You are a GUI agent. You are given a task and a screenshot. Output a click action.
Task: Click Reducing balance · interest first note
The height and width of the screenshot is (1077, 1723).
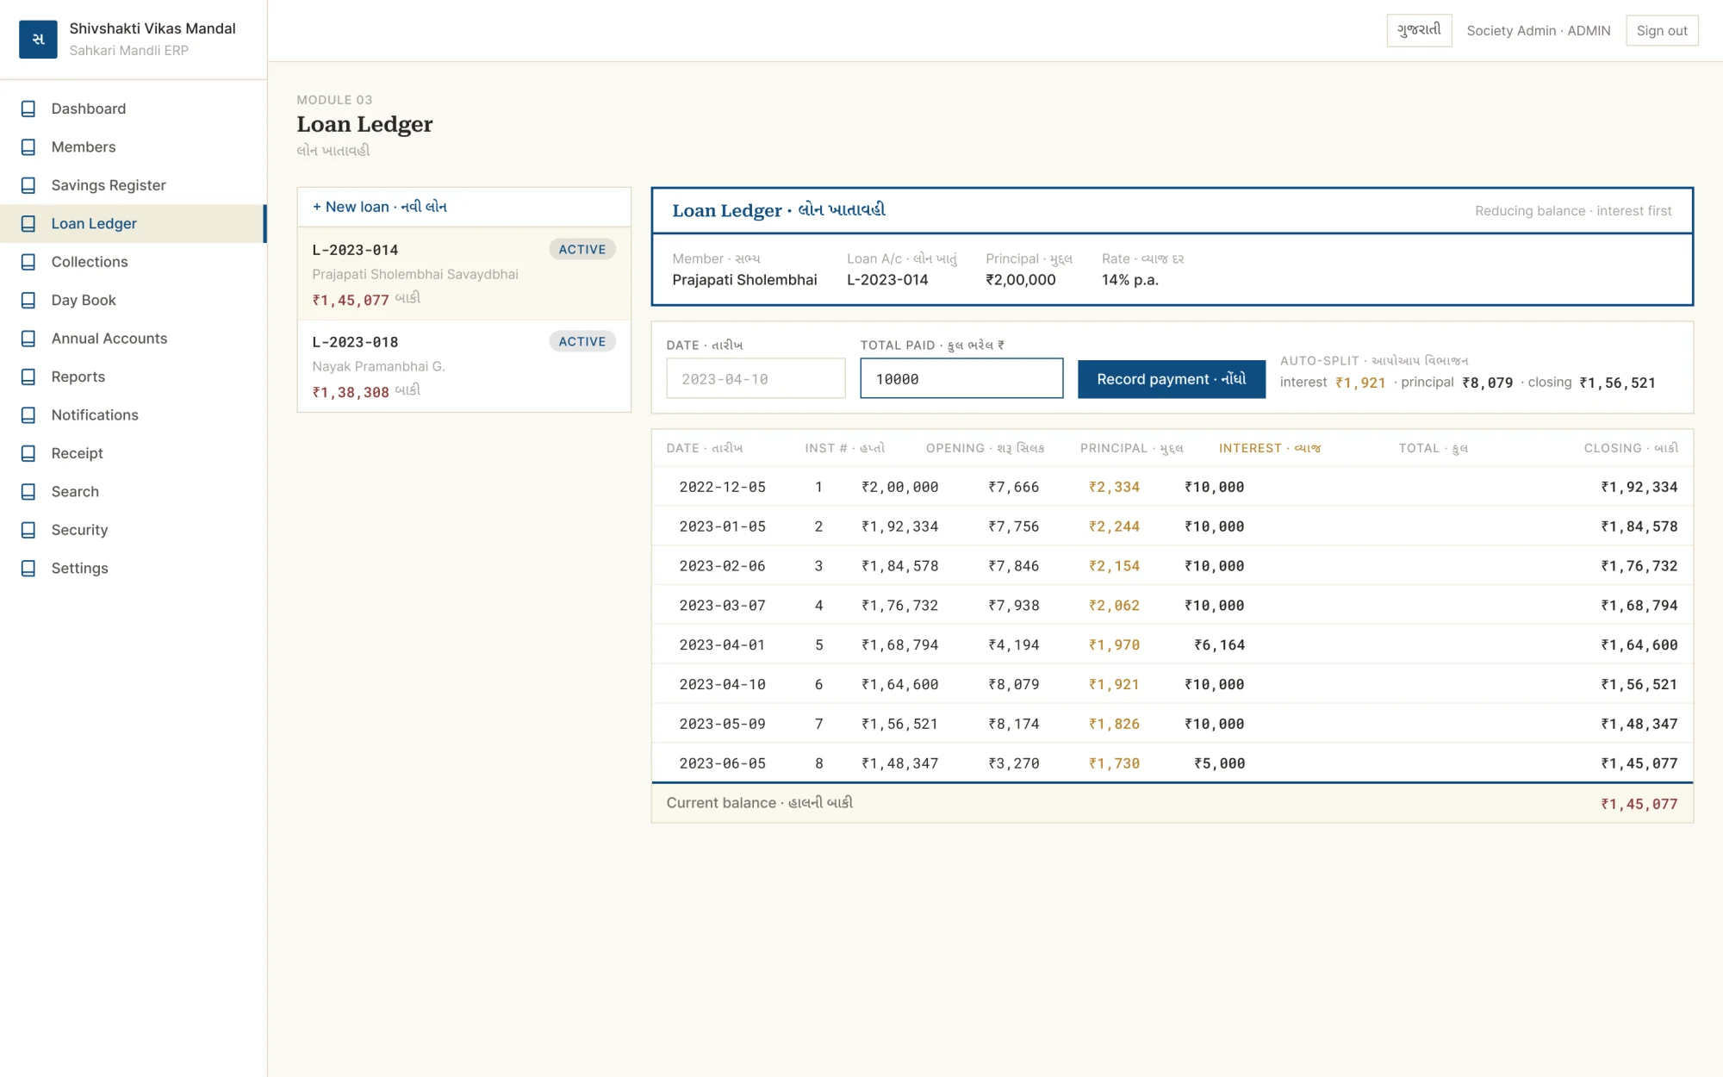point(1573,210)
